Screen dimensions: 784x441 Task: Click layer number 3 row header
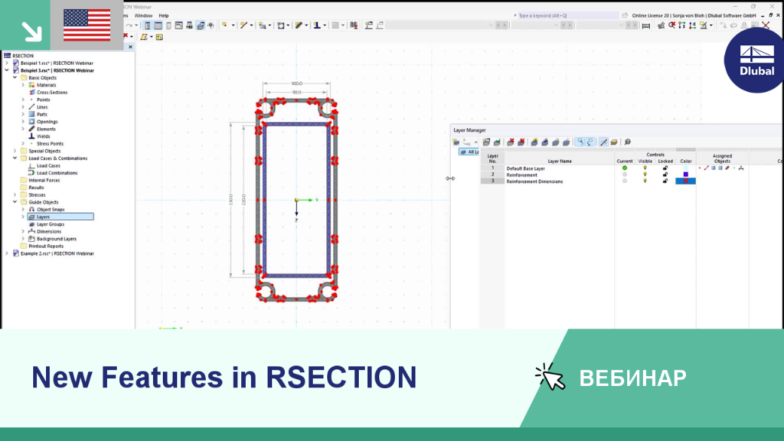tap(492, 181)
